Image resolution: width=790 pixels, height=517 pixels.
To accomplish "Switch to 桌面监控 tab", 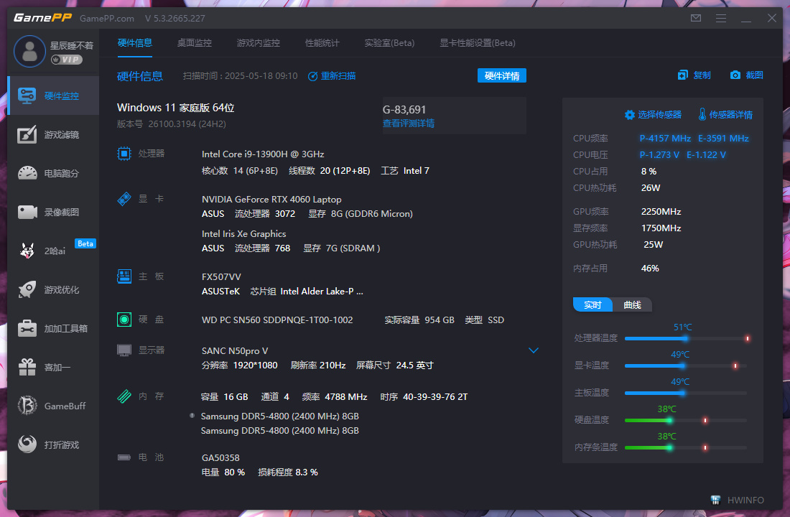I will pos(194,43).
